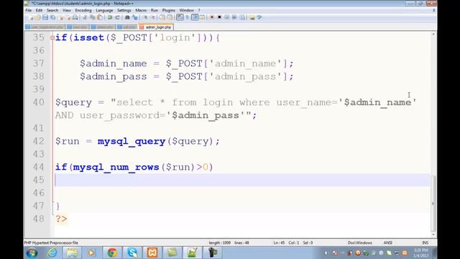Click the Copy toolbar icon
Image resolution: width=460 pixels, height=259 pixels.
click(93, 17)
